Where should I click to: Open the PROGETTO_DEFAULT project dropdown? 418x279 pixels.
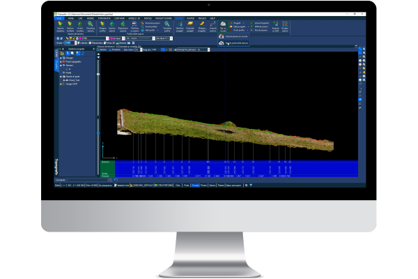[x=208, y=50]
